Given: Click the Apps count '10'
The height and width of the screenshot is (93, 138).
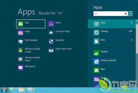Looking at the screenshot, I should pyautogui.click(x=131, y=22).
